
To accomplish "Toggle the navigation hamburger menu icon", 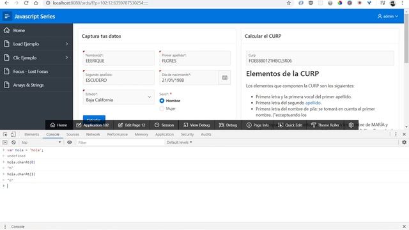I will click(x=7, y=16).
